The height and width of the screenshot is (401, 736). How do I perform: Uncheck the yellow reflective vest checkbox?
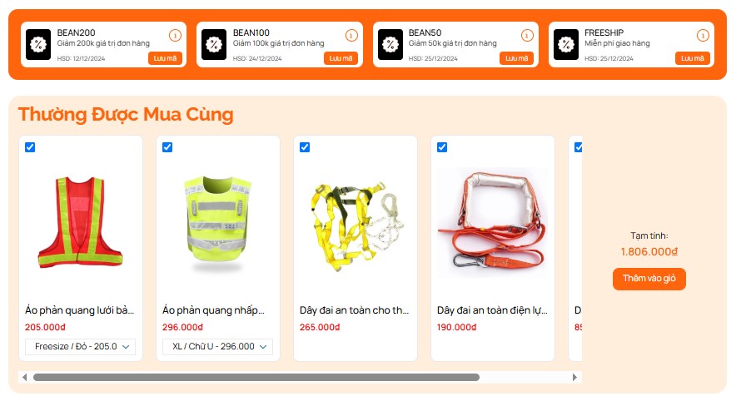tap(167, 147)
